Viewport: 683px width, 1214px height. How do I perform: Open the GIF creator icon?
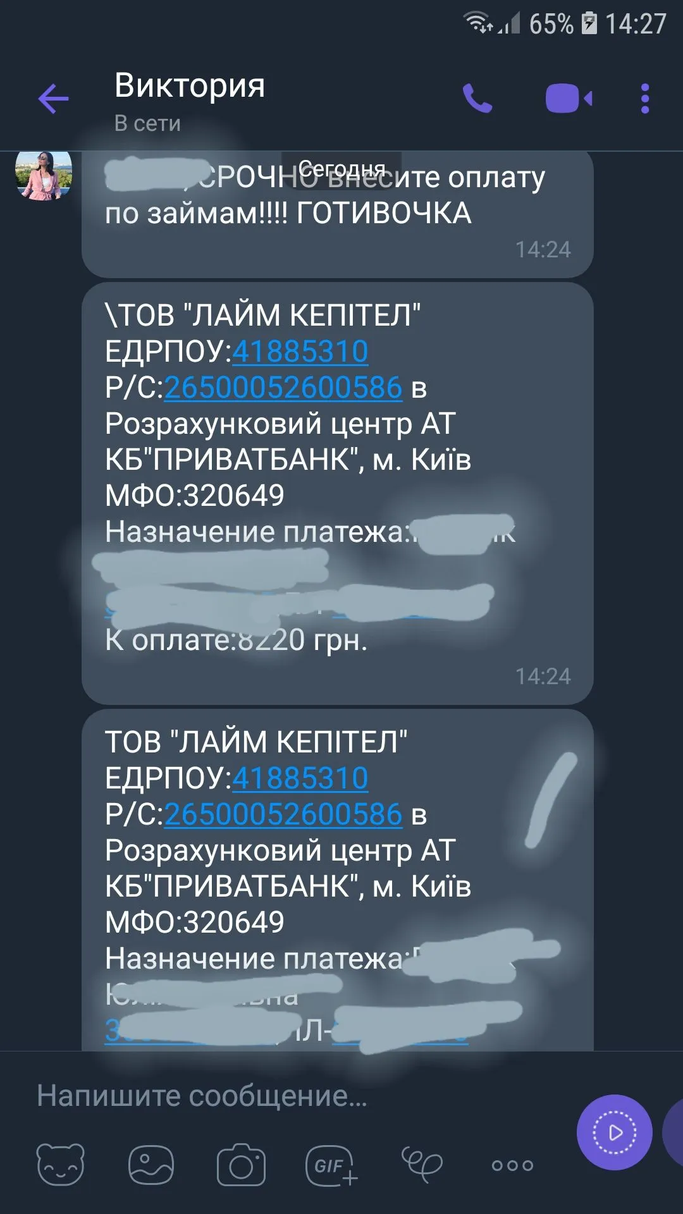tap(331, 1165)
